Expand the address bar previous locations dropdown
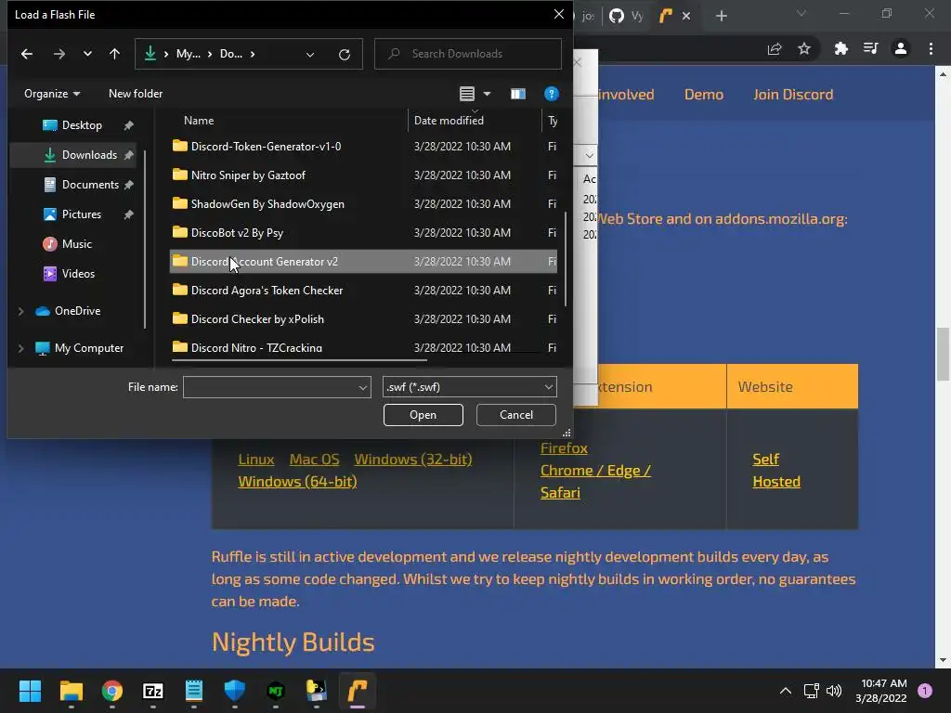951x713 pixels. coord(310,55)
